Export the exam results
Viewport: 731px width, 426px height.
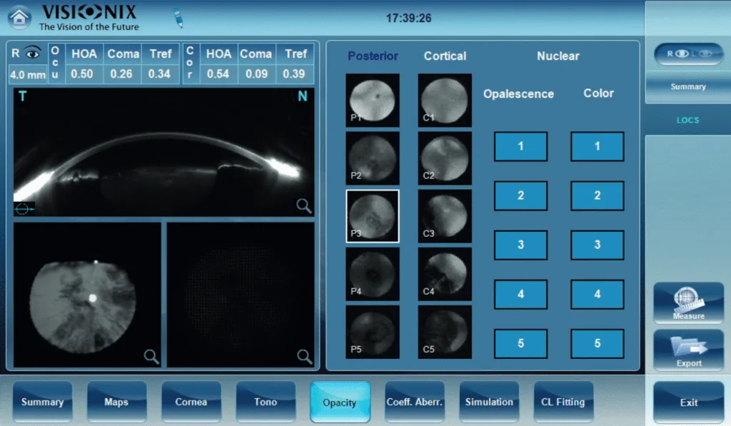[688, 350]
